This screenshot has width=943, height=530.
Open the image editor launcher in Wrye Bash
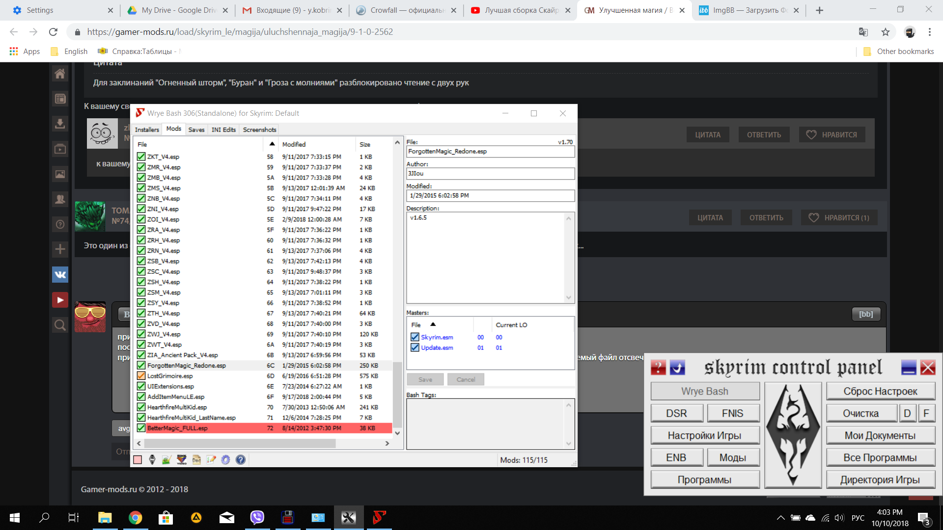[x=166, y=460]
